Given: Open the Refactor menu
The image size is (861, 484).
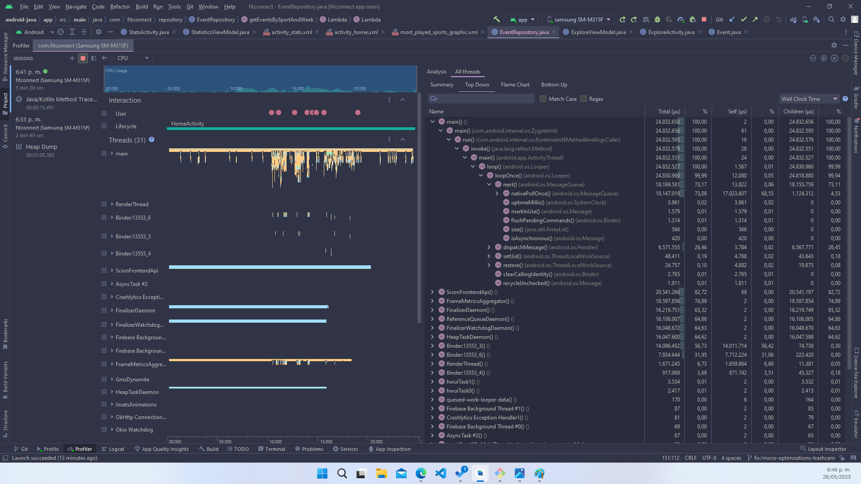Looking at the screenshot, I should [120, 6].
